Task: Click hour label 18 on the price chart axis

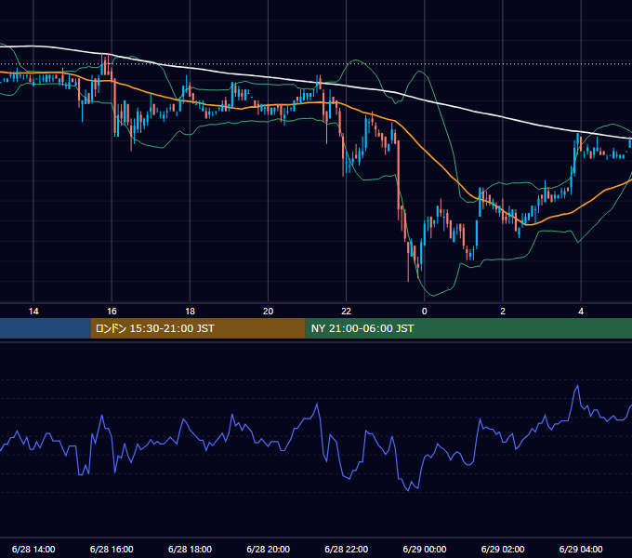Action: (x=190, y=312)
